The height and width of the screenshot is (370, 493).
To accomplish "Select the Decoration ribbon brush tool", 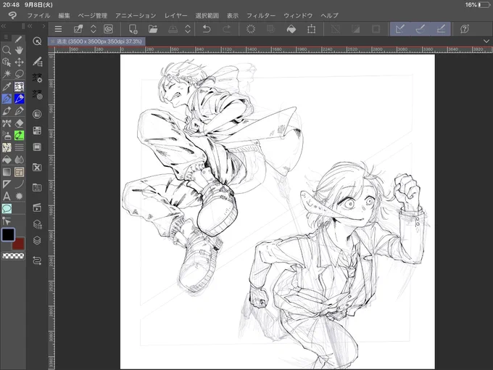I will [7, 123].
